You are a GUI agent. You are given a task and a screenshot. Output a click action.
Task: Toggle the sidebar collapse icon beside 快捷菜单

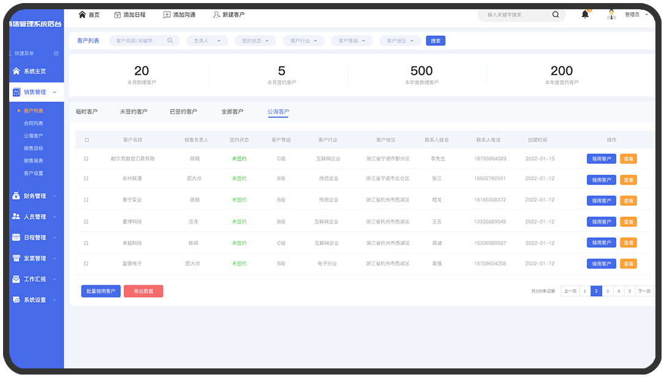(x=56, y=53)
